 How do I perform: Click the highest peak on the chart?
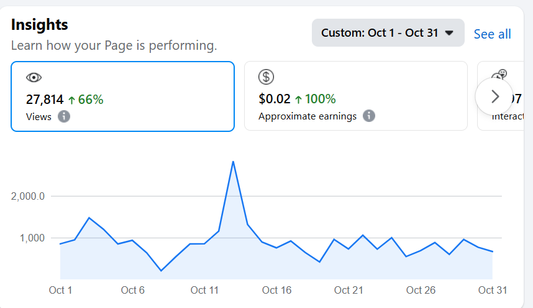coord(232,162)
